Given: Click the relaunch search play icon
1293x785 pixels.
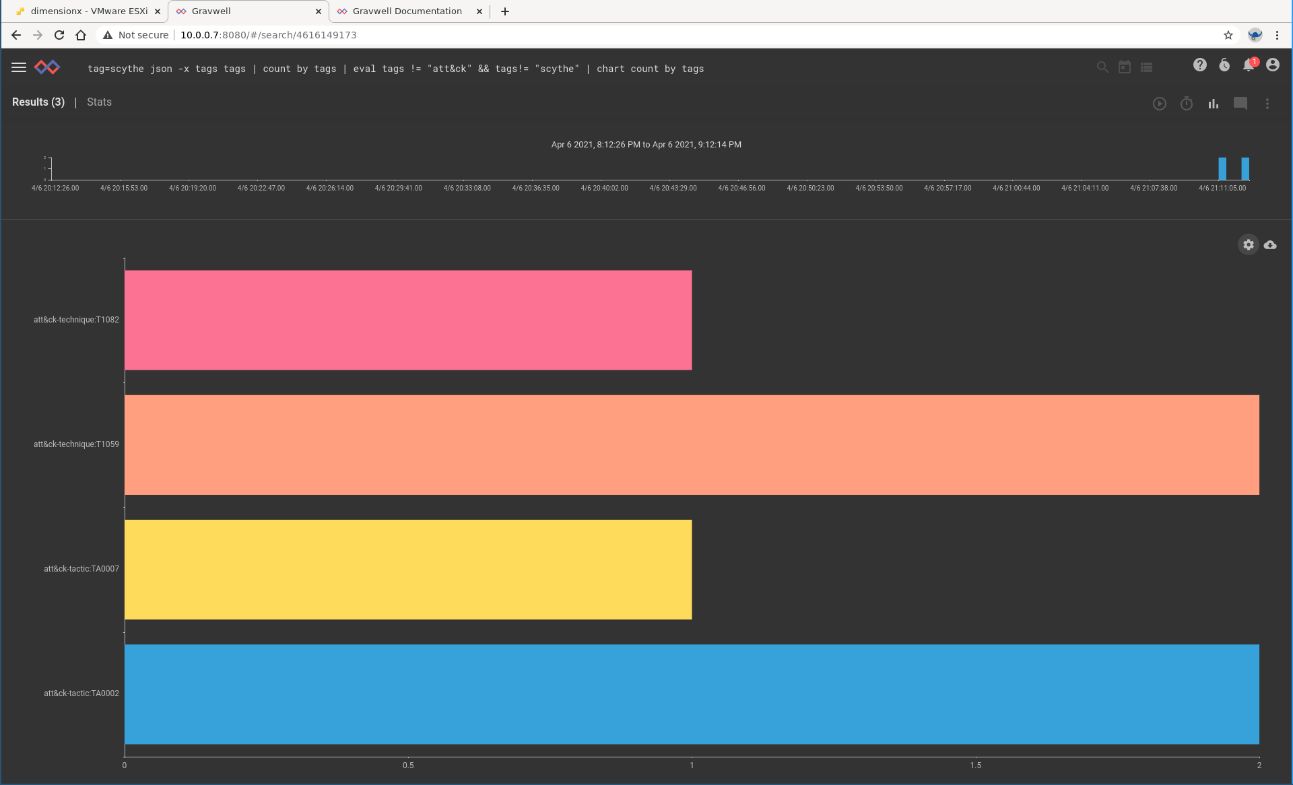Looking at the screenshot, I should pyautogui.click(x=1160, y=104).
